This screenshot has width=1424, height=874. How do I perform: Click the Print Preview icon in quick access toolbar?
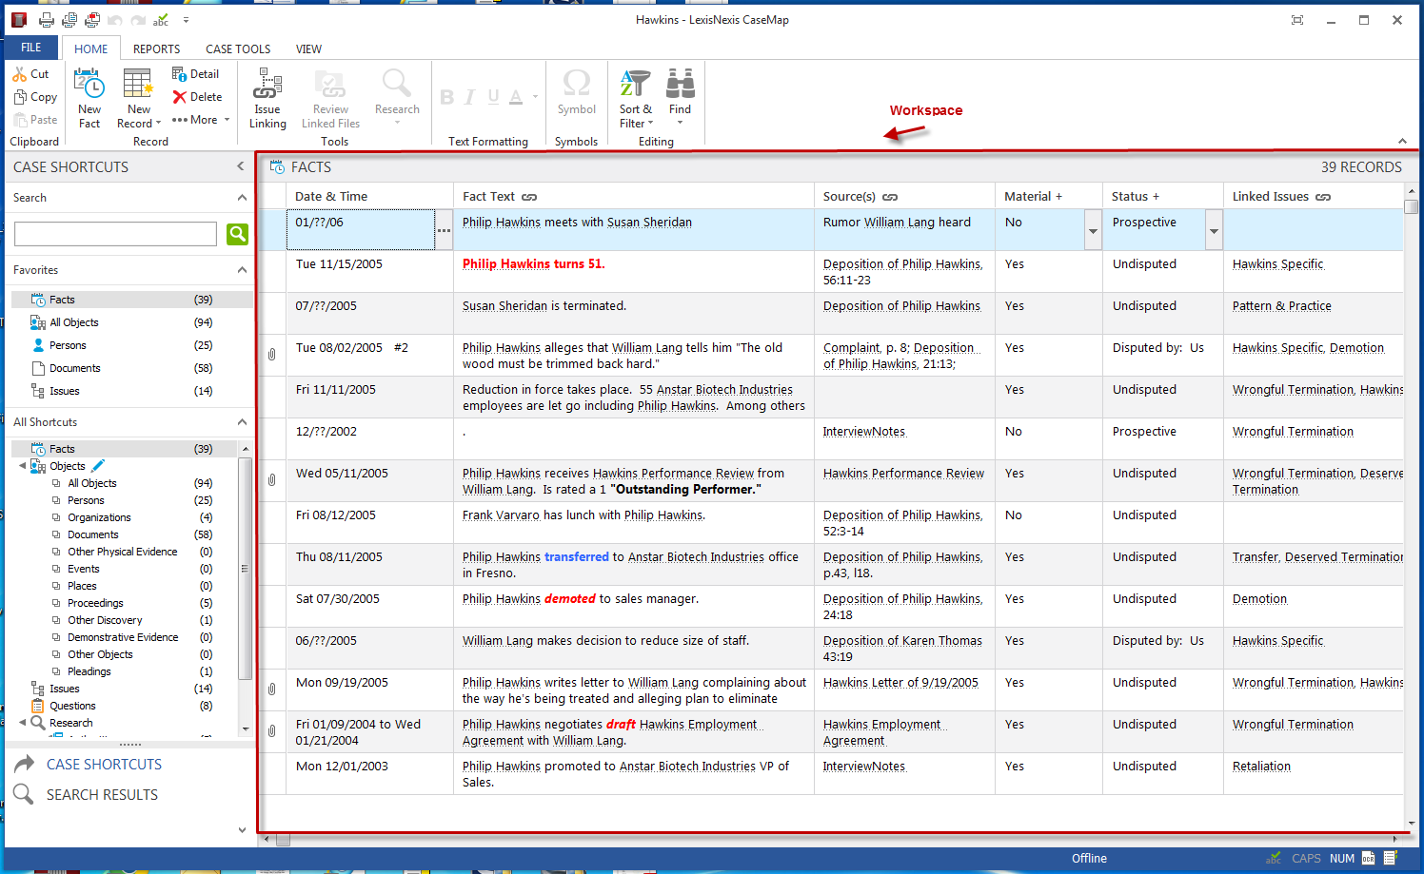[x=69, y=20]
